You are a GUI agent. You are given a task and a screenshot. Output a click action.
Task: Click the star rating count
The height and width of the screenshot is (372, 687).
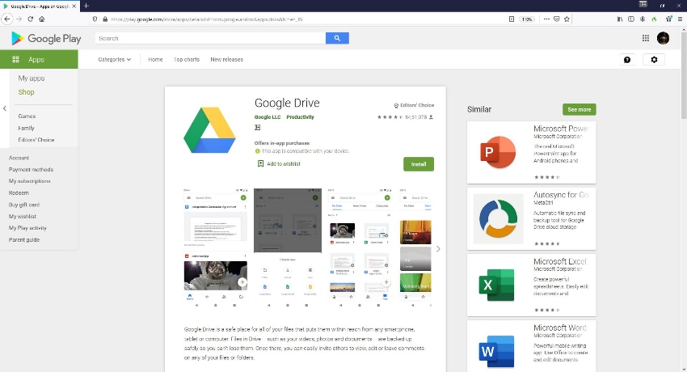point(415,117)
